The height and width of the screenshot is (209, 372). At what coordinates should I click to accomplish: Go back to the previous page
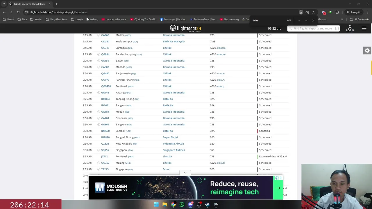[x=4, y=12]
